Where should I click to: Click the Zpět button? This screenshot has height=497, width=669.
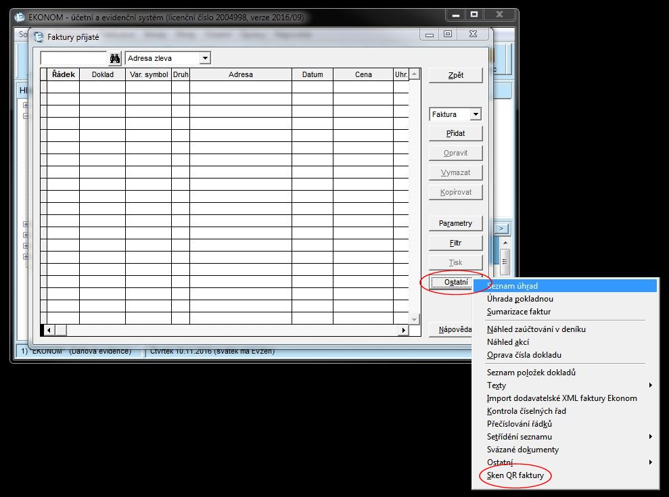456,75
